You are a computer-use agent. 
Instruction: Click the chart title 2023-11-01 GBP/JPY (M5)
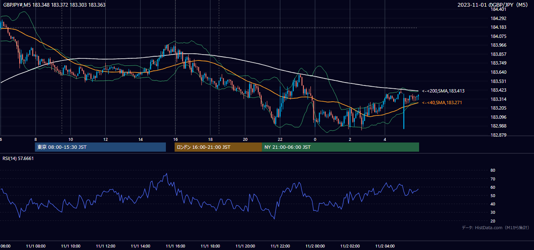tap(493, 5)
